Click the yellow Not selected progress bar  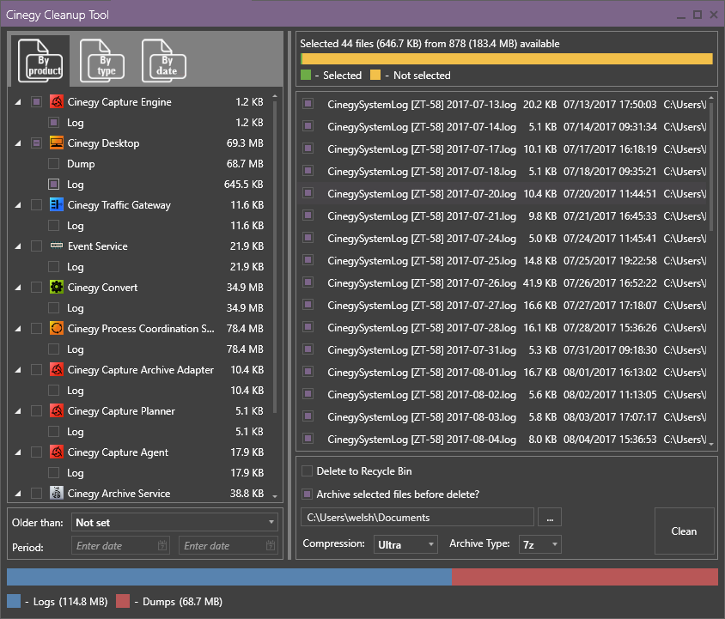pyautogui.click(x=508, y=58)
